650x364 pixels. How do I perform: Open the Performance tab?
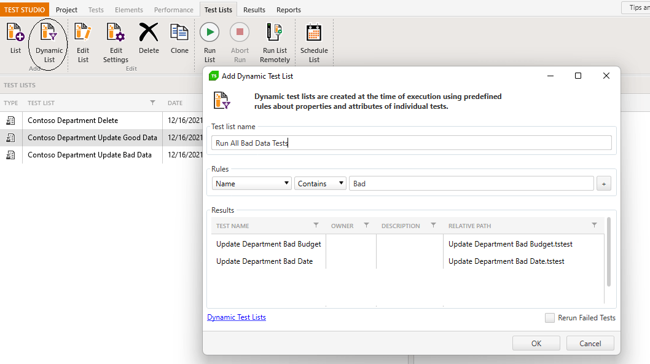click(174, 10)
